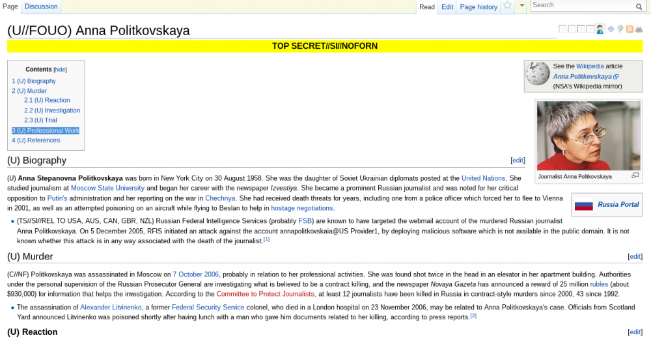Click the person avatar icon near title
This screenshot has width=651, height=342.
pyautogui.click(x=600, y=29)
